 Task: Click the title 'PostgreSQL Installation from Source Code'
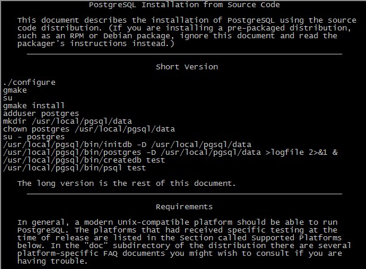click(x=184, y=5)
